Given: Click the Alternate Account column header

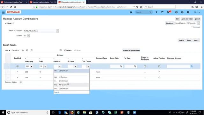Looking at the screenshot, I should tap(174, 58).
